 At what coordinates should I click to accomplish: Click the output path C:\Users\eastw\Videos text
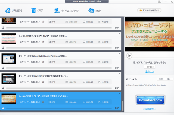146,85
